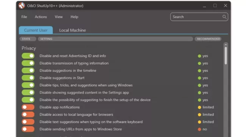
Task: Click 'limited' recommendation for software keyboard row
Action: 208,122
